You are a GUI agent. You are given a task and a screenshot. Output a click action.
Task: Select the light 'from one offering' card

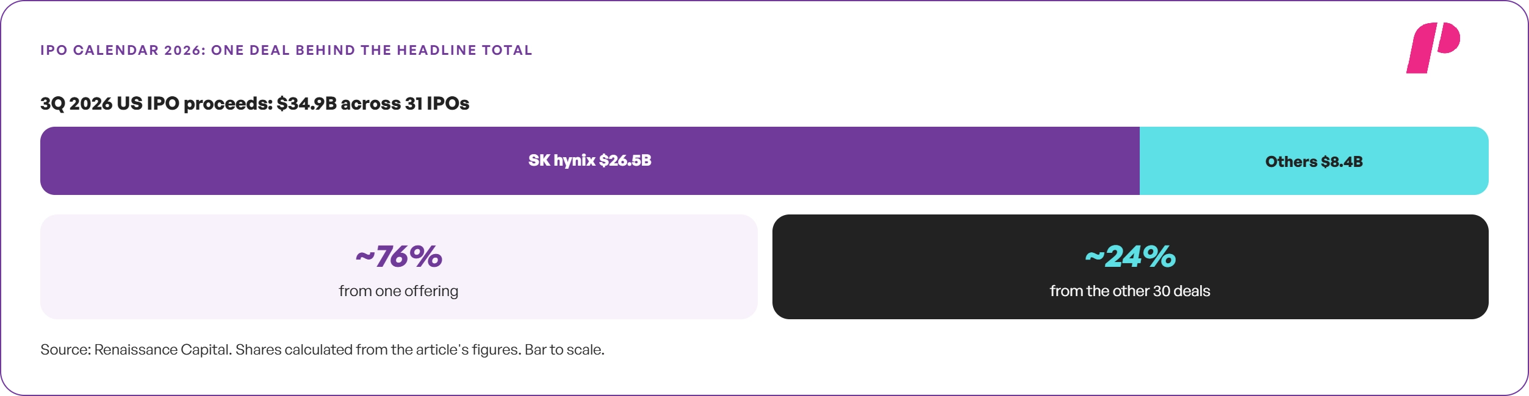[399, 267]
